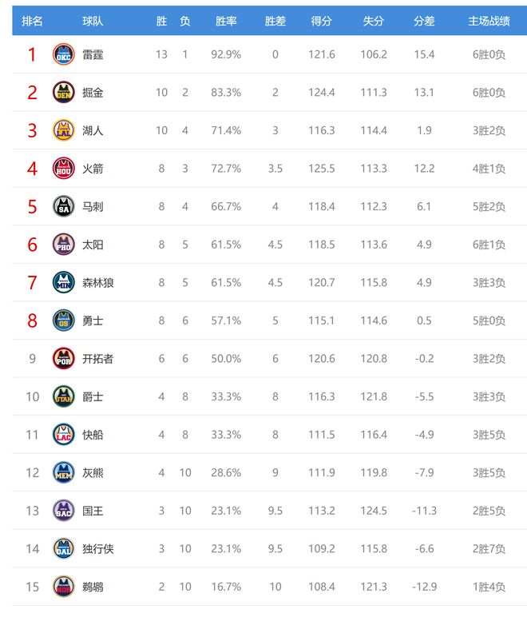Click the 分差 column header
The image size is (527, 633).
point(424,22)
